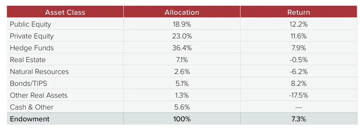Select the Public Equity row label
The width and height of the screenshot is (360, 130).
point(30,24)
